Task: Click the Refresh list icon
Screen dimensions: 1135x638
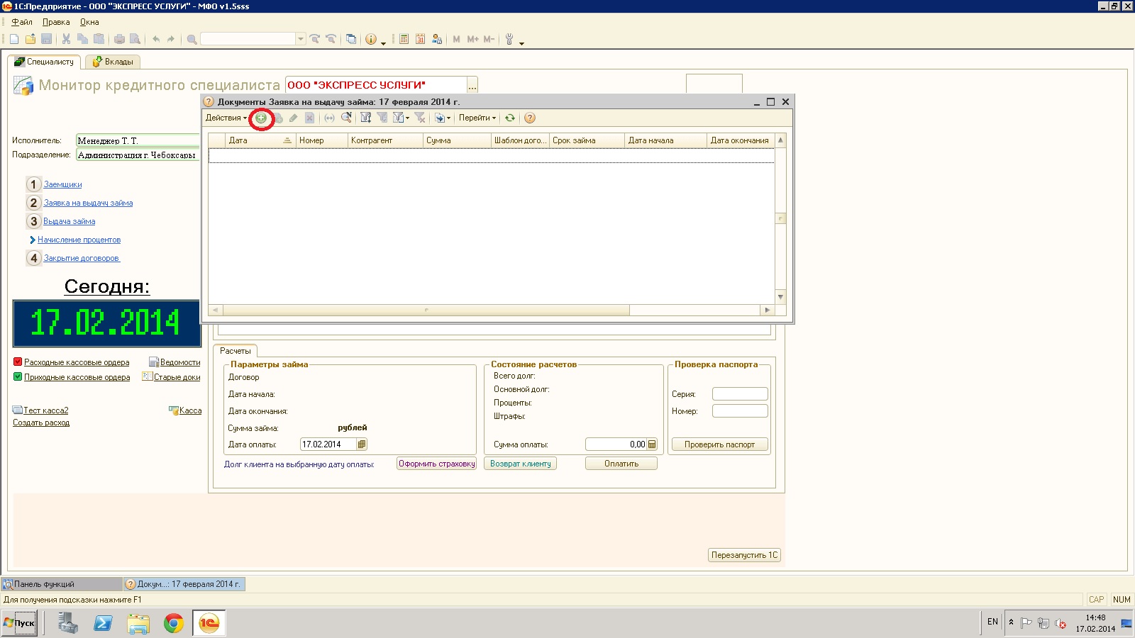Action: [x=510, y=118]
